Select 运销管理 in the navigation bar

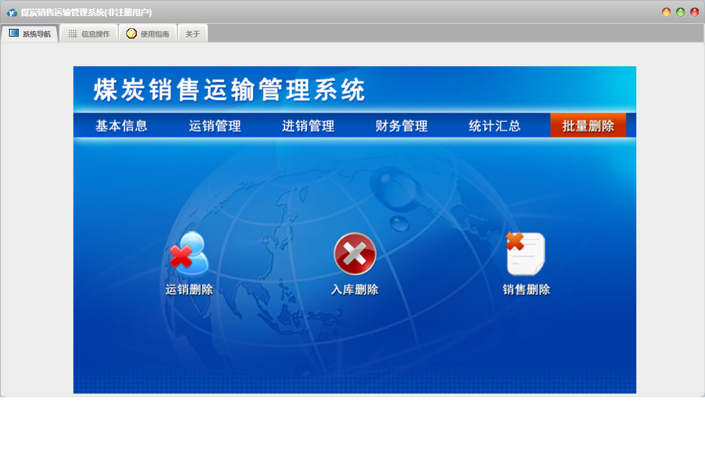pos(215,126)
